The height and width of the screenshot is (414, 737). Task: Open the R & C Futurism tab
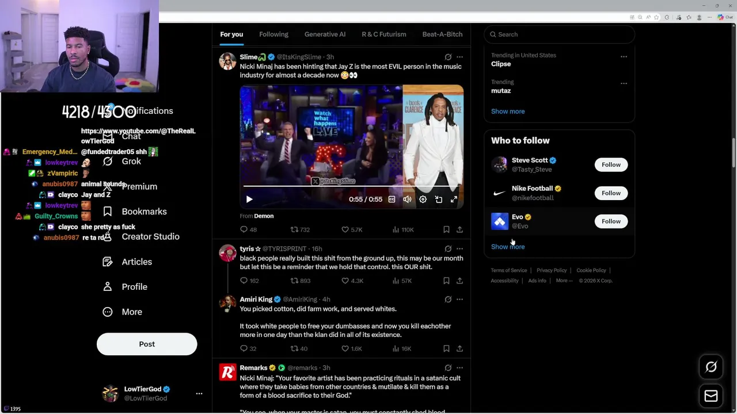point(384,34)
